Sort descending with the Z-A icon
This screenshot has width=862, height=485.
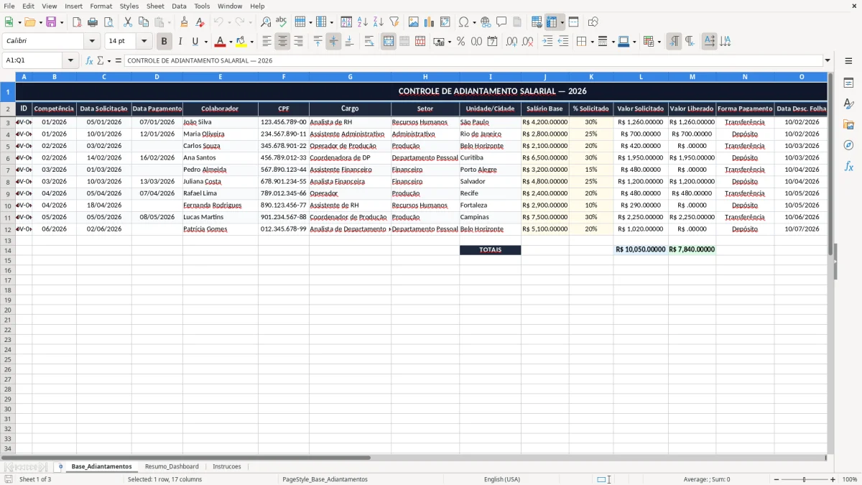click(379, 22)
